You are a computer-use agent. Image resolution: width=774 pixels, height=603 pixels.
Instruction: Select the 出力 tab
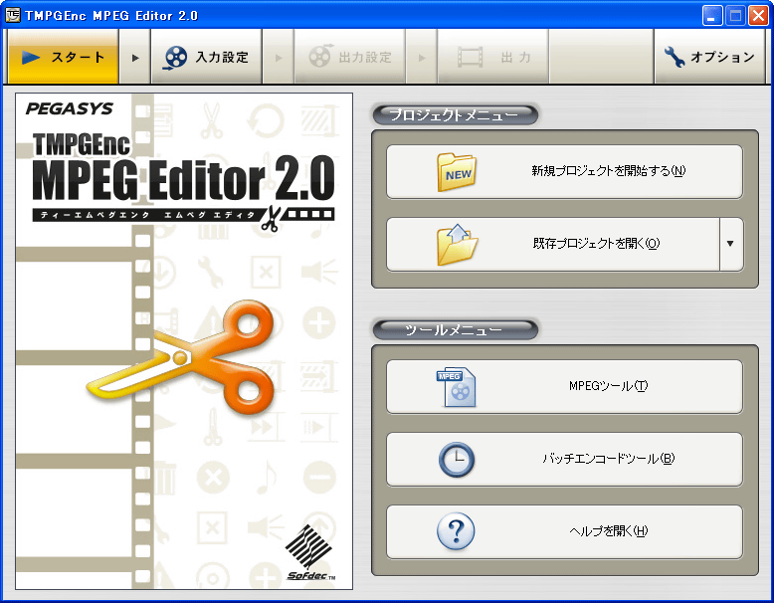coord(493,57)
